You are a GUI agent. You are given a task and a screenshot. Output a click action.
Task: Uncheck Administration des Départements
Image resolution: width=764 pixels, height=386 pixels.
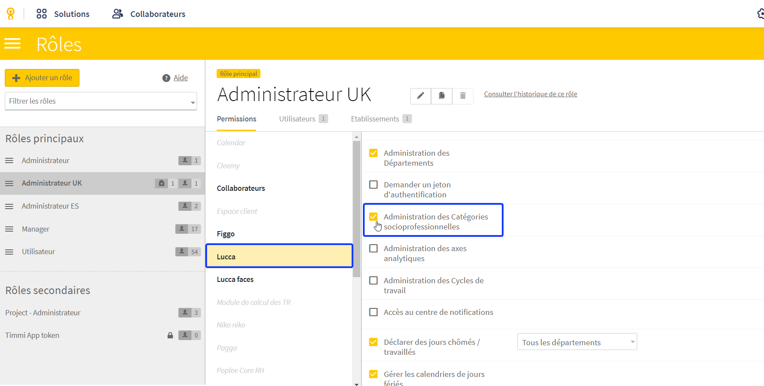[x=373, y=153]
